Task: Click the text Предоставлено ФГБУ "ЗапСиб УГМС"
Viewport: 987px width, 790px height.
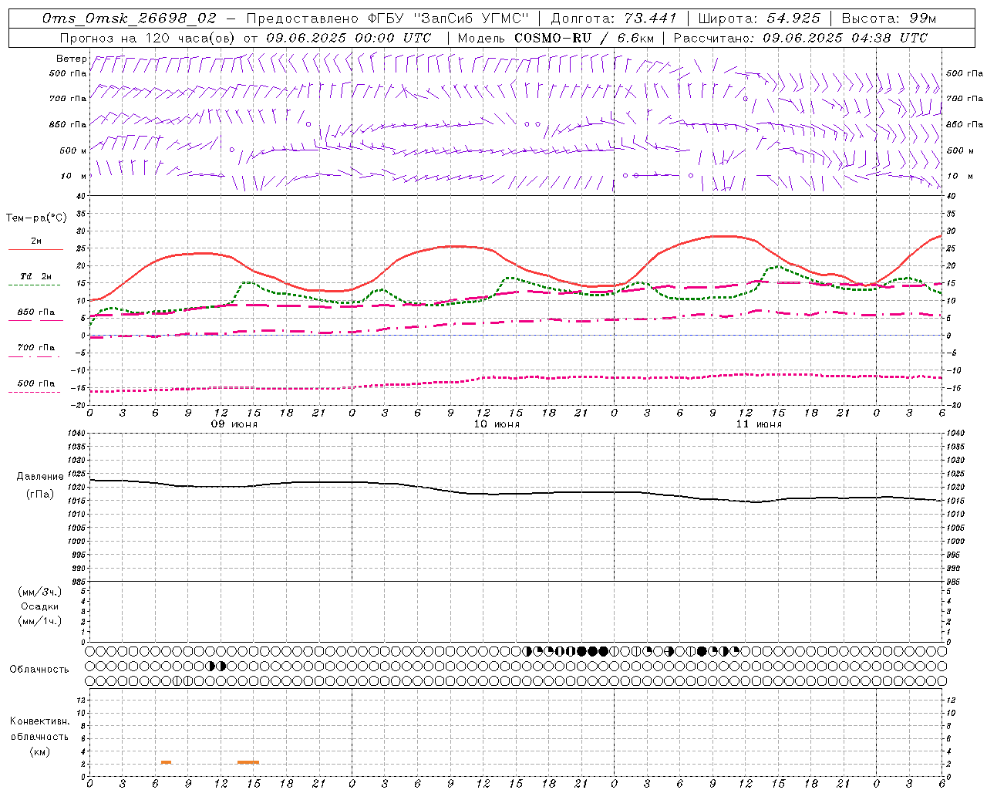Action: 387,19
